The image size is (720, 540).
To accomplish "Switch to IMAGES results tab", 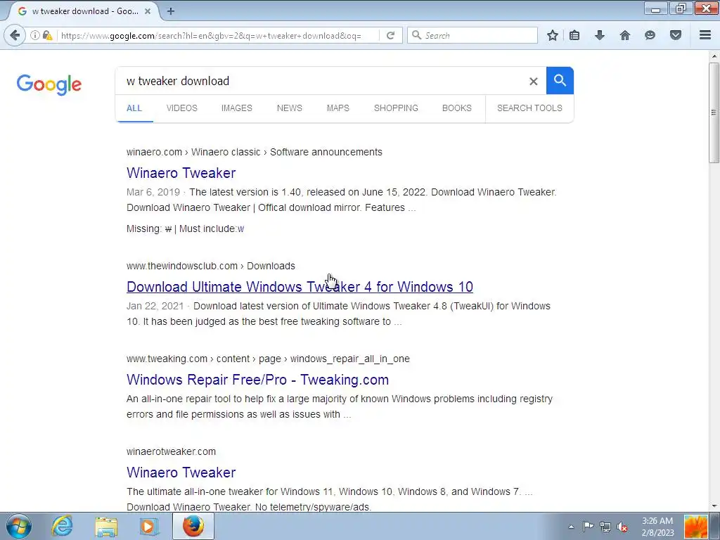I will (x=236, y=108).
